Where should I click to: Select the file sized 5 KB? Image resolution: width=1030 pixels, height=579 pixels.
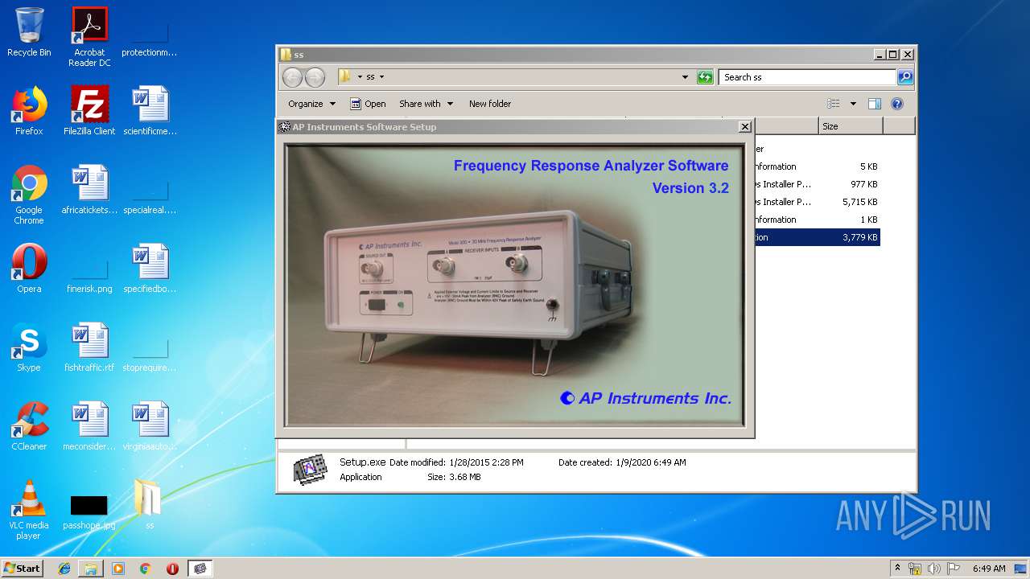coord(817,166)
